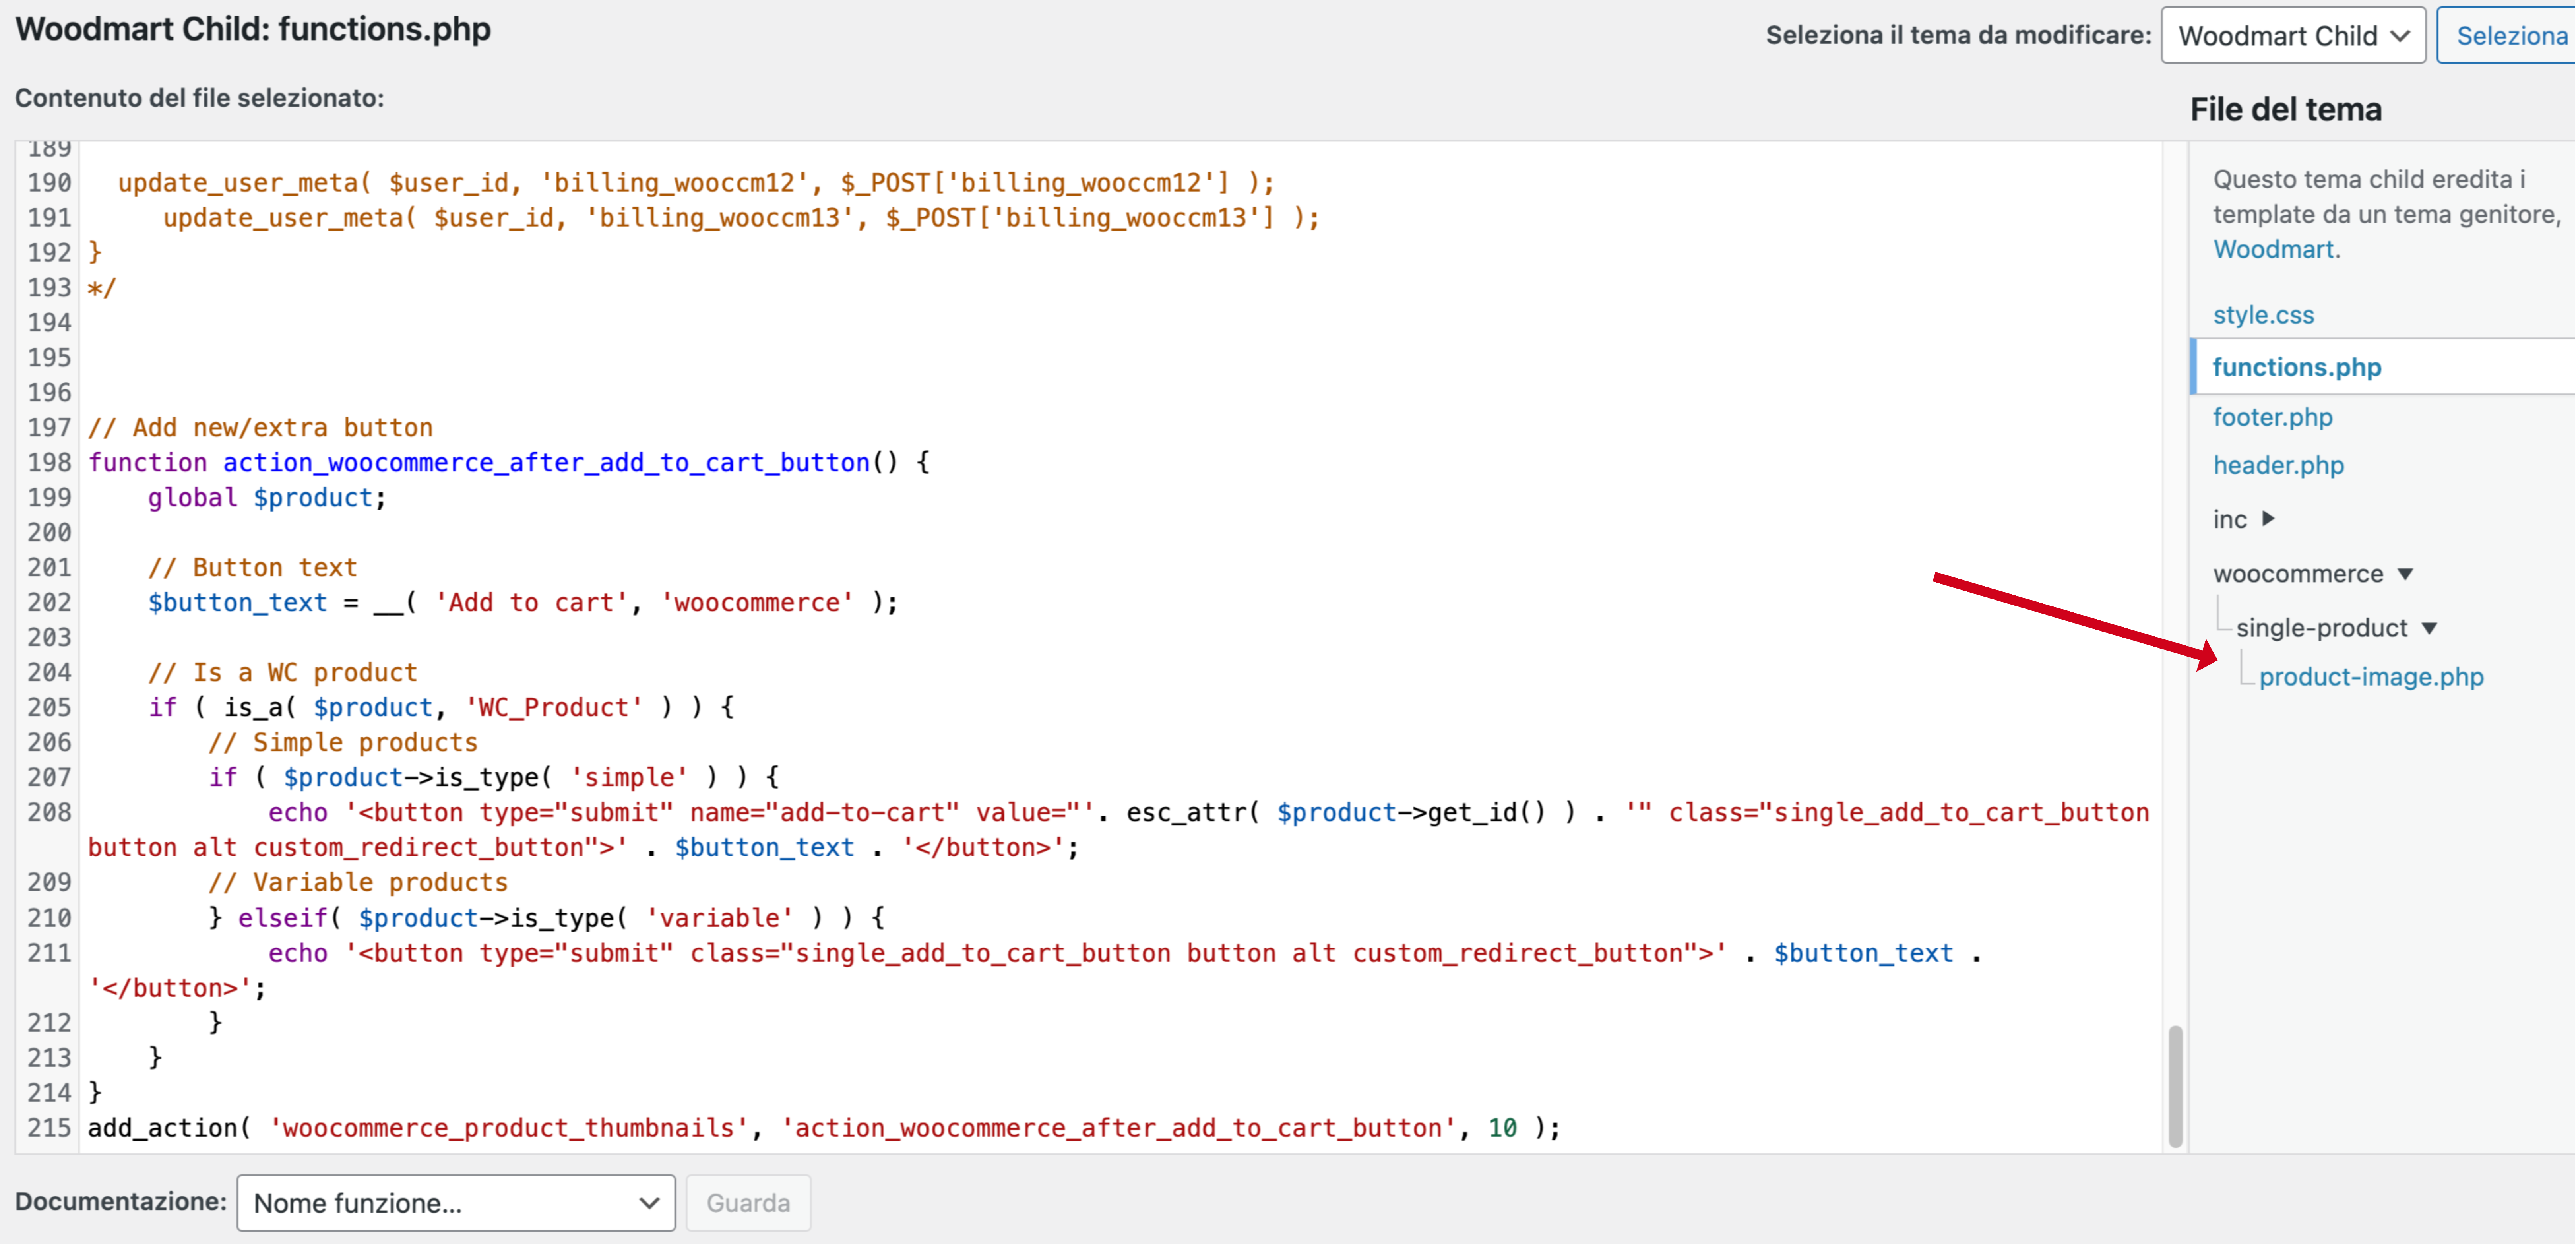Click the is_a WC_Product condition line
2576x1244 pixels.
441,708
